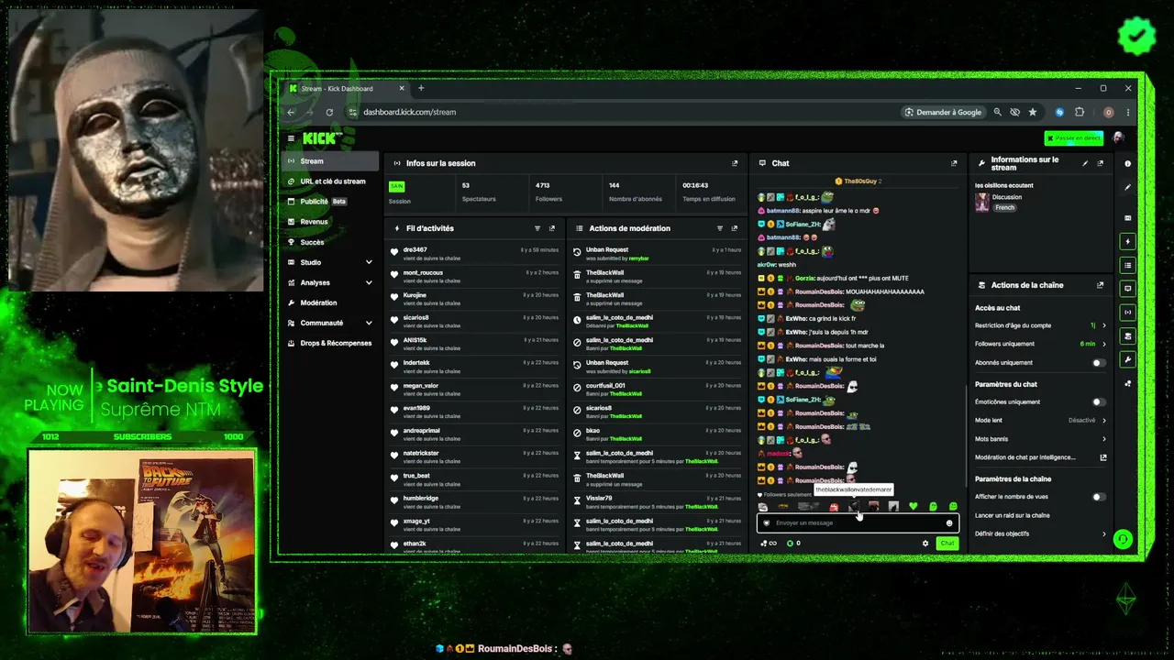Click the info icon in the right rail

pyautogui.click(x=1128, y=164)
